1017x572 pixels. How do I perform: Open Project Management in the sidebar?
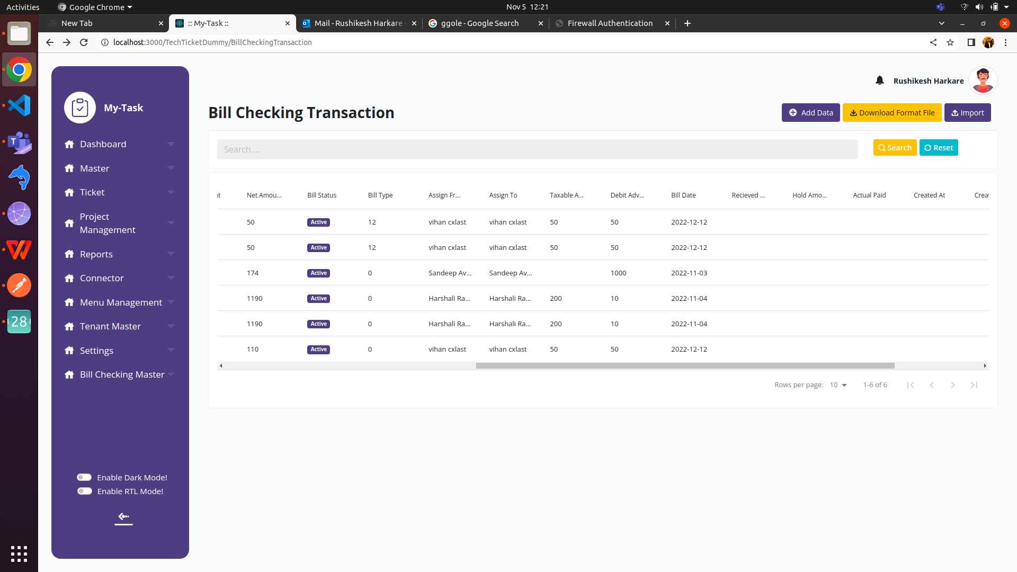click(108, 223)
